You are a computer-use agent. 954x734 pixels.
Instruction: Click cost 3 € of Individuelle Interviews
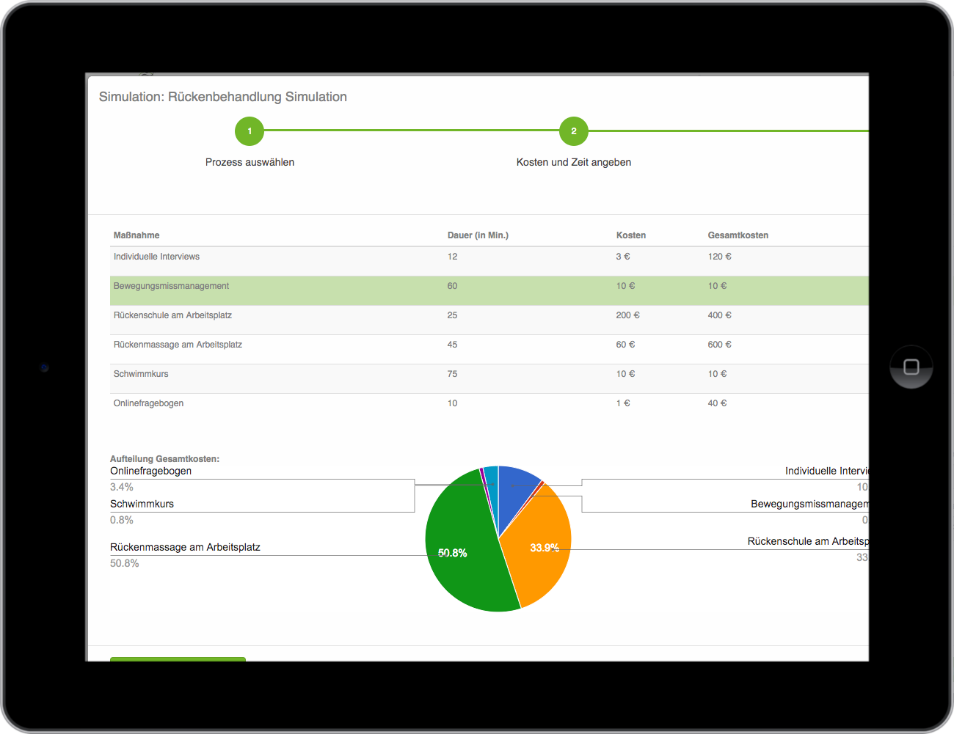coord(623,257)
